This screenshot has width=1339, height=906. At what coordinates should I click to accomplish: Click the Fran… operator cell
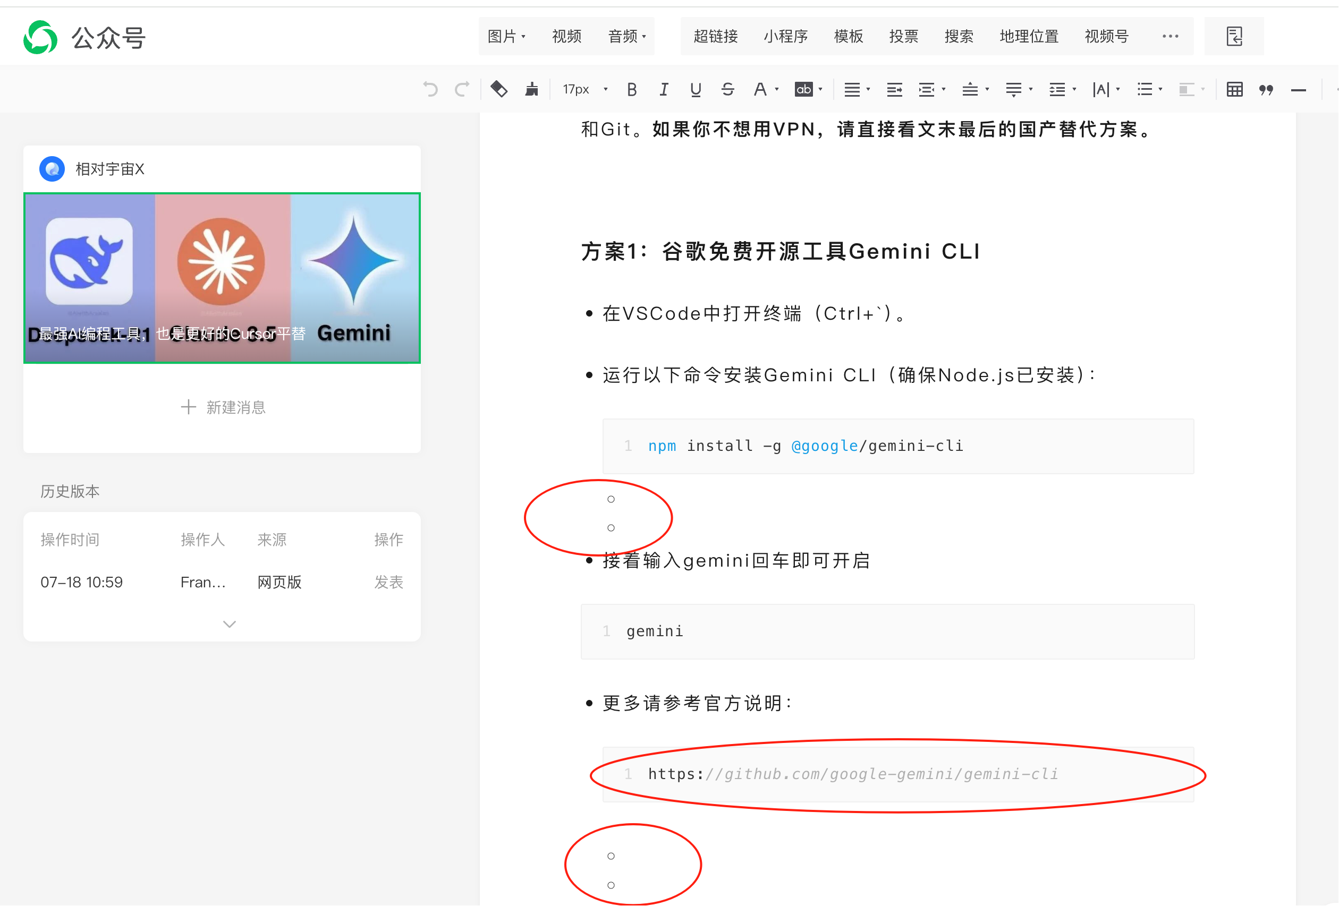[203, 582]
